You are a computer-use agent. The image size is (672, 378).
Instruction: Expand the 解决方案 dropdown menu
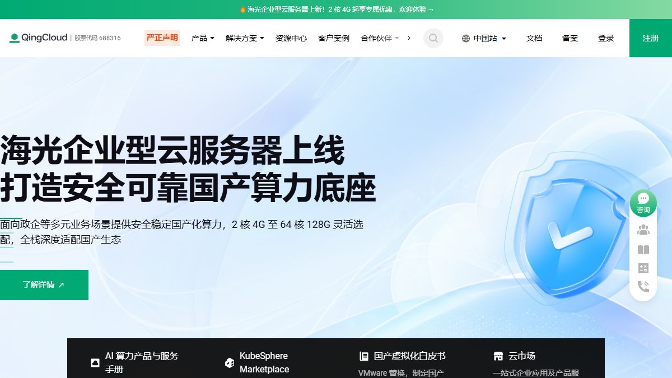pyautogui.click(x=245, y=38)
